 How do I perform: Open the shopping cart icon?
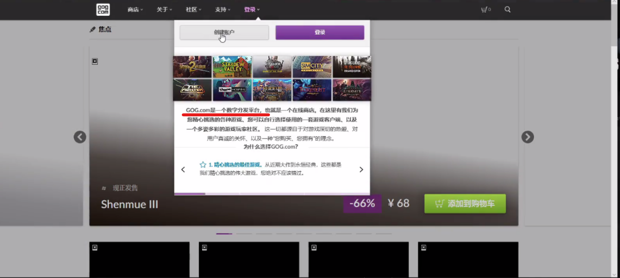pyautogui.click(x=485, y=9)
